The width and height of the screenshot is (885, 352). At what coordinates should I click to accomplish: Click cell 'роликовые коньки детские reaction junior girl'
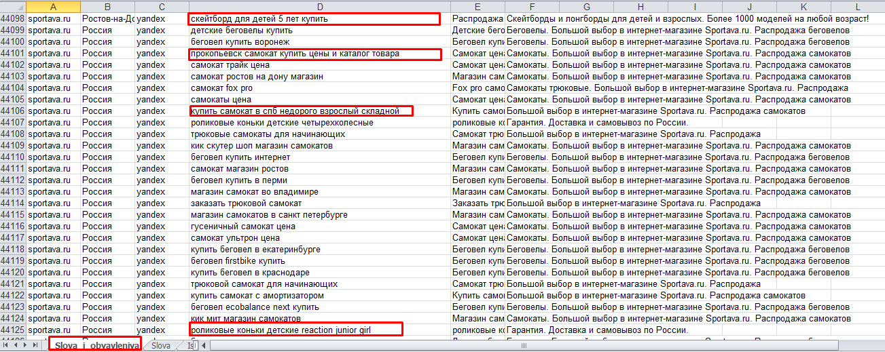(x=319, y=330)
